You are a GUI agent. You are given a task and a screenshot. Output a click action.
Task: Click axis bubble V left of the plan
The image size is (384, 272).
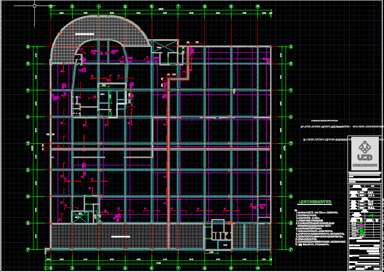tap(28, 90)
